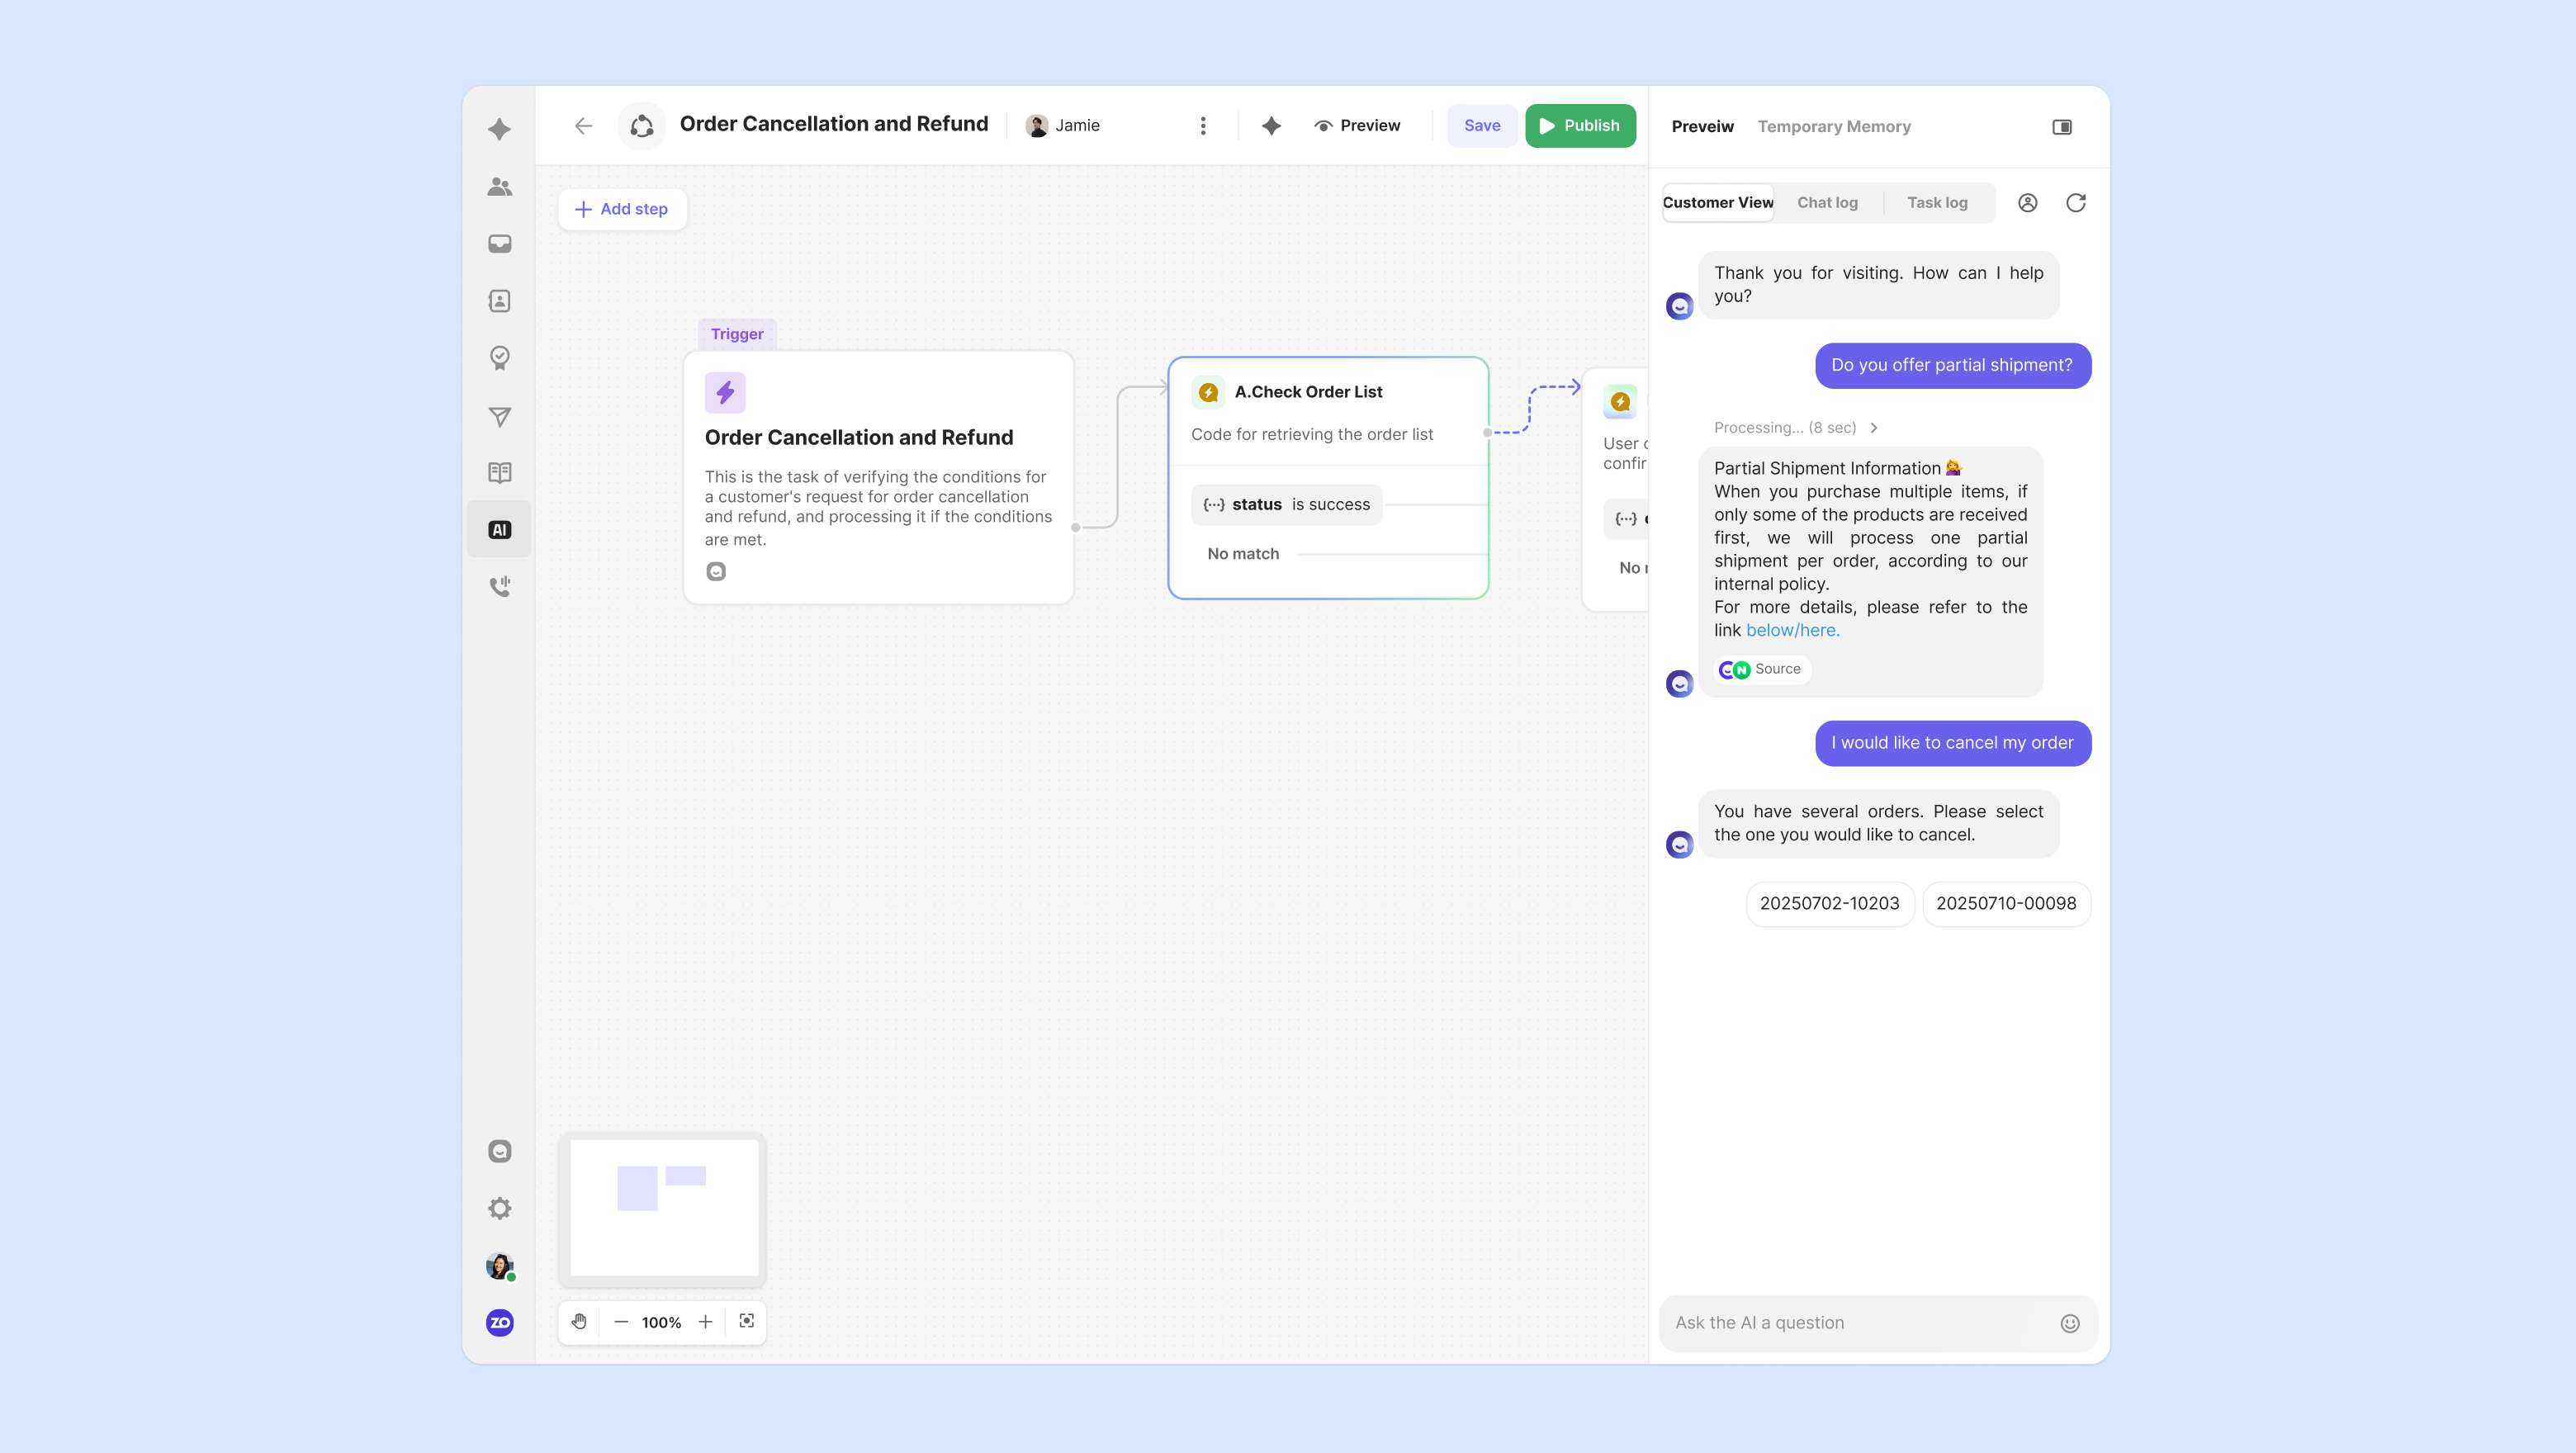Screen dimensions: 2576x1453
Task: Switch to the Preveiw panel tab
Action: (x=1702, y=126)
